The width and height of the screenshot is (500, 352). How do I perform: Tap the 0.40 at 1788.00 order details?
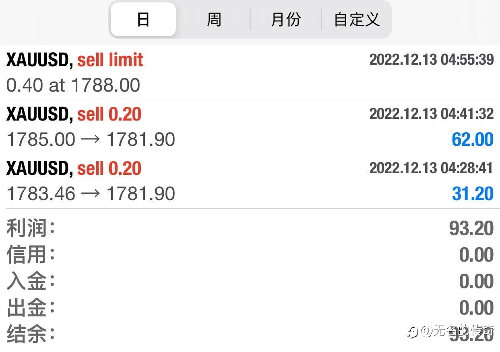pos(73,85)
